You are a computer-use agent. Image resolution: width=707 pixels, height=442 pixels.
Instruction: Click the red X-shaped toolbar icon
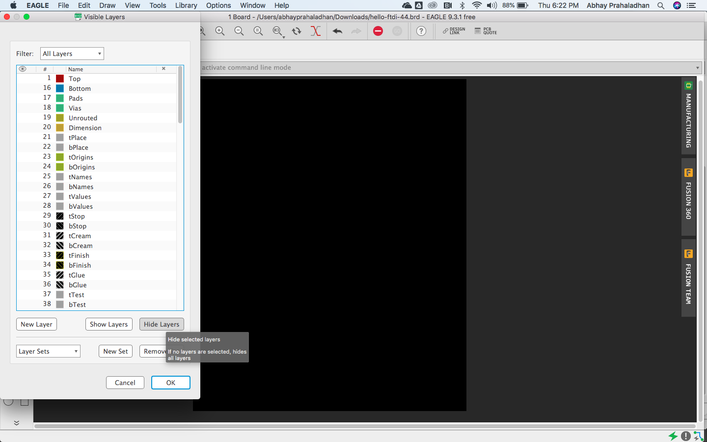tap(316, 31)
